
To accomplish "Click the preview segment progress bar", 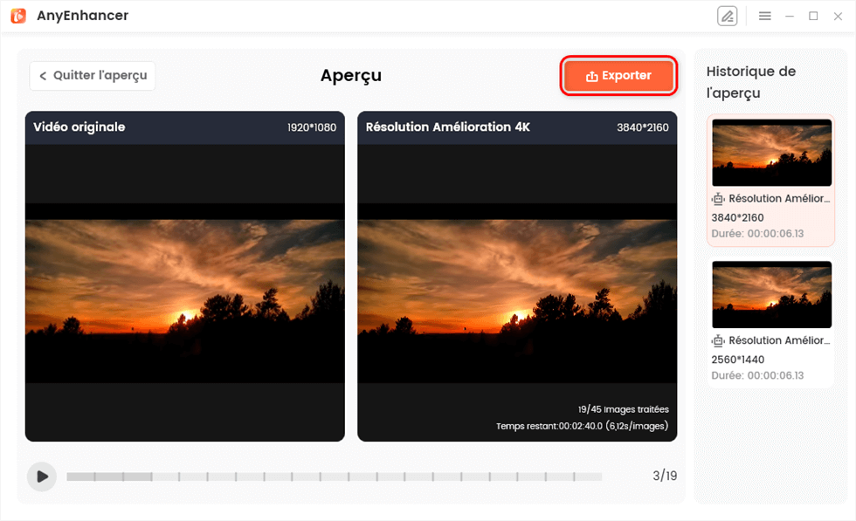I will click(x=334, y=476).
